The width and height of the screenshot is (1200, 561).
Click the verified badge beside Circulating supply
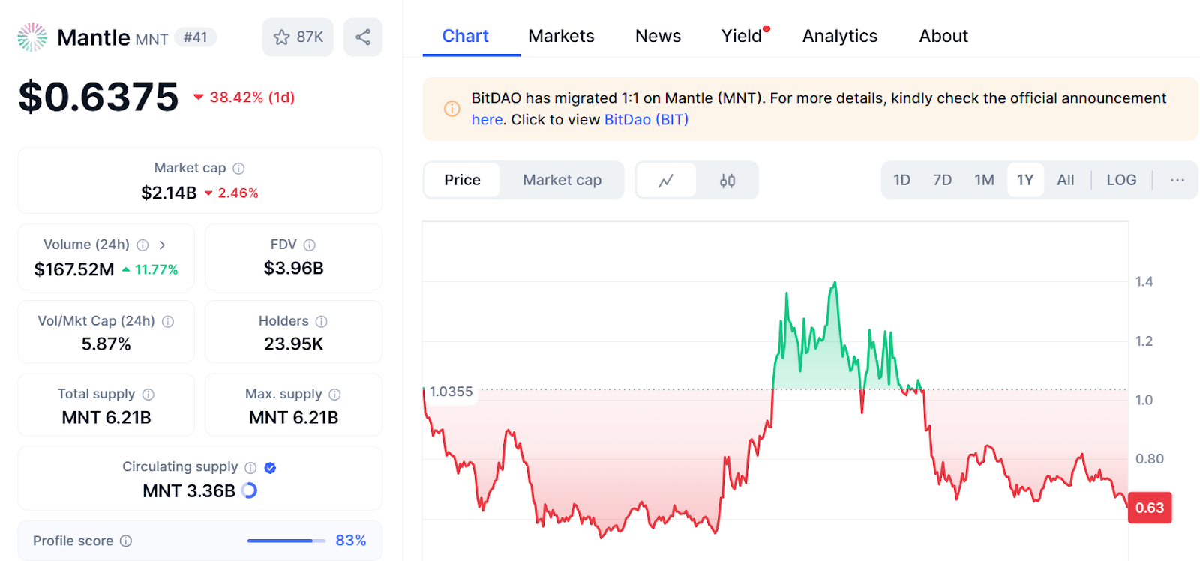click(271, 467)
